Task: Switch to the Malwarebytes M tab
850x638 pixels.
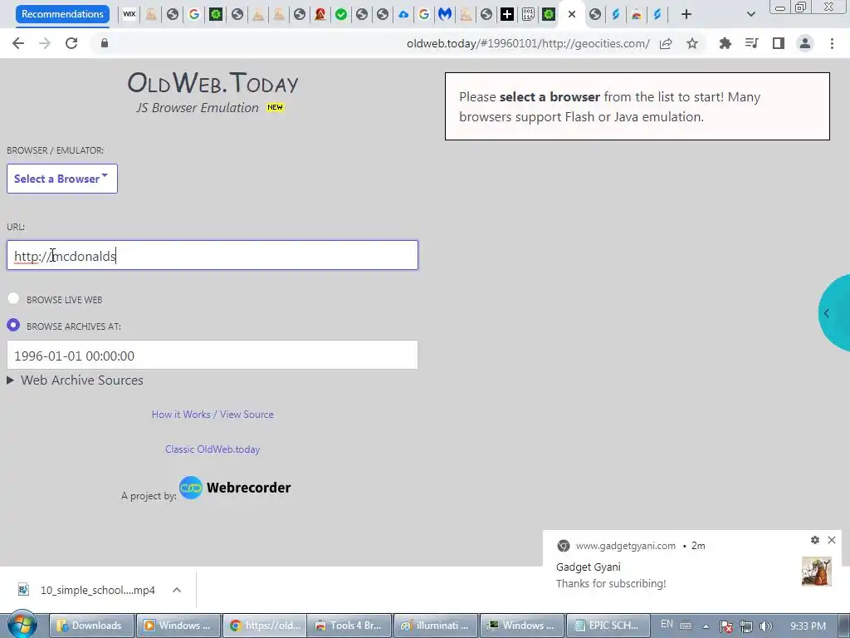Action: (x=445, y=15)
